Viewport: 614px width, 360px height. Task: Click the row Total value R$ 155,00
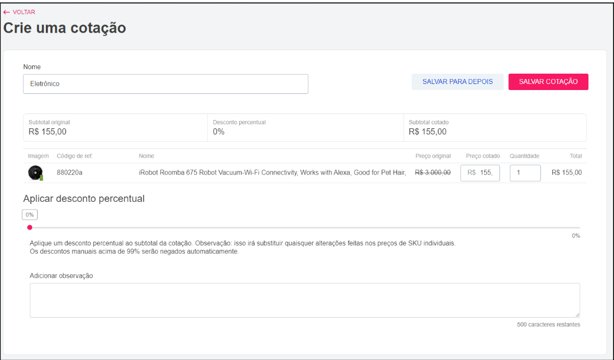click(x=567, y=173)
